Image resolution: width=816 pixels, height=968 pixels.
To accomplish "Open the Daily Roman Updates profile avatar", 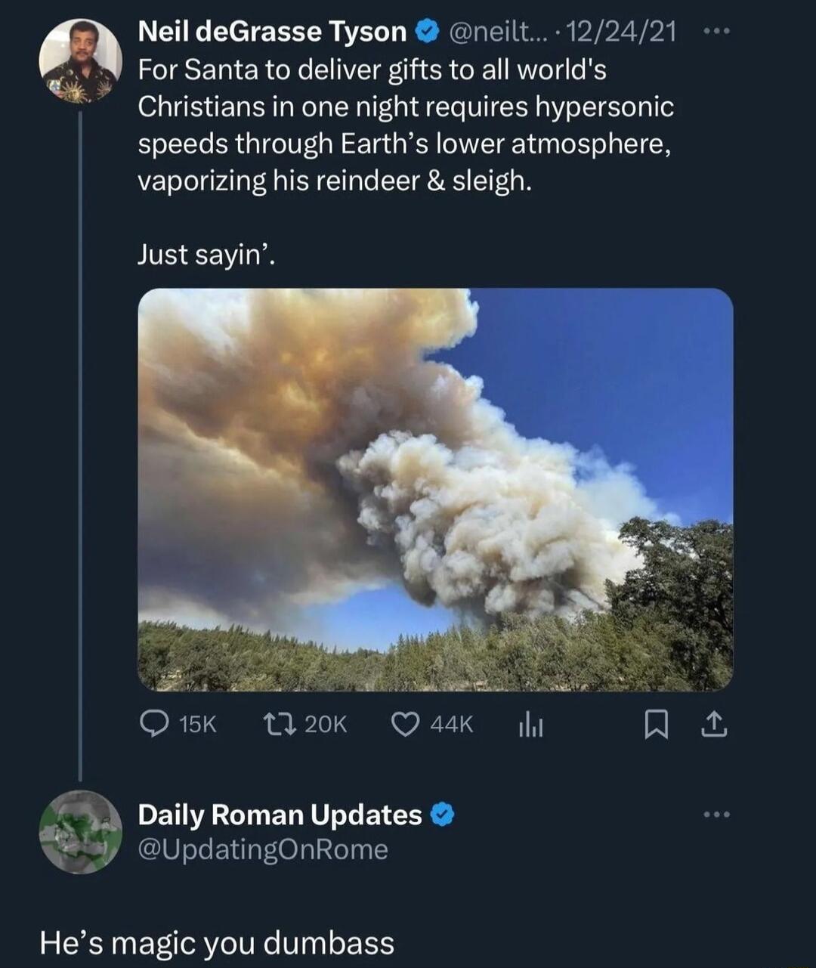I will click(x=78, y=831).
